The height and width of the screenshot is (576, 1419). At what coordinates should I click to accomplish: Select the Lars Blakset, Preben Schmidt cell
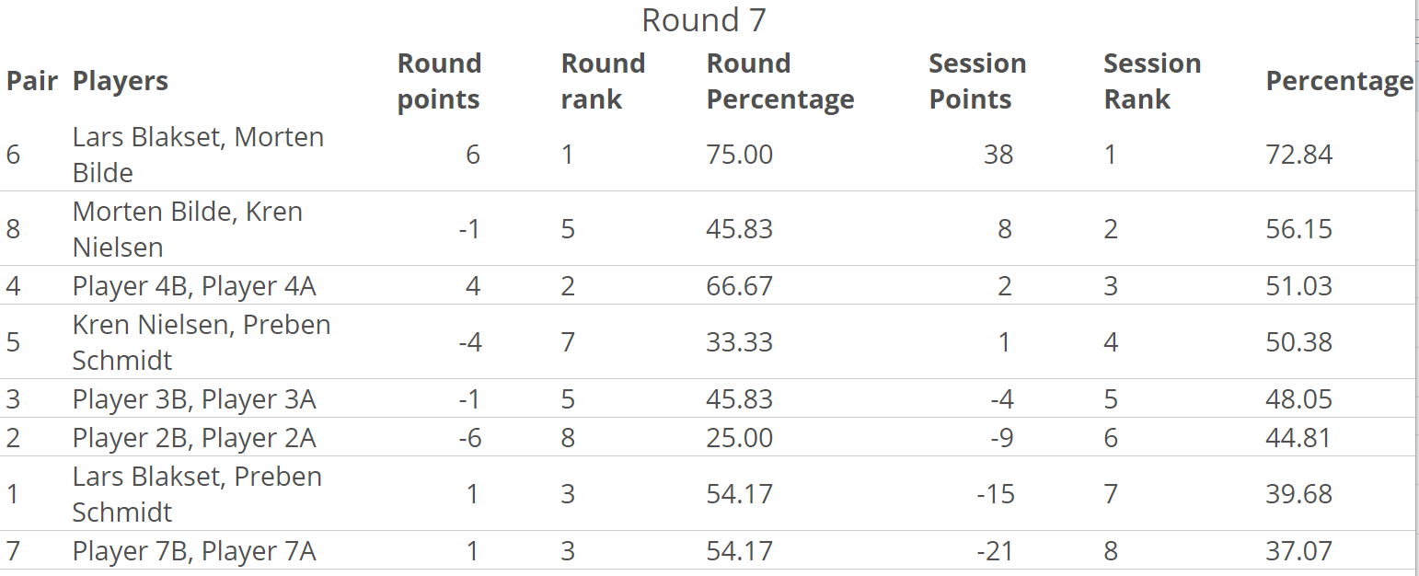click(x=197, y=494)
